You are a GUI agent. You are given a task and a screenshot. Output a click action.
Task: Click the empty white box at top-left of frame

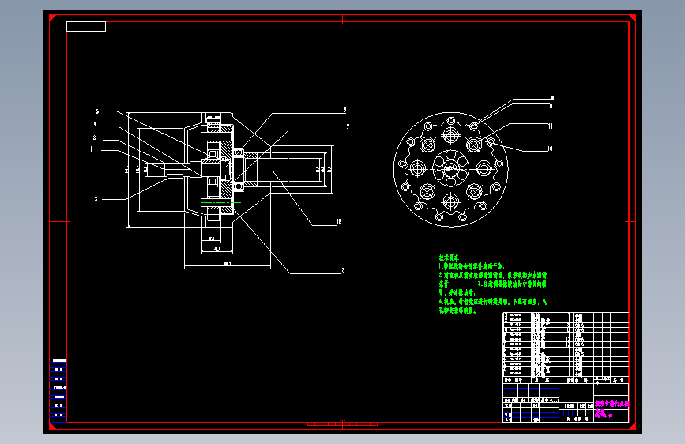[86, 27]
